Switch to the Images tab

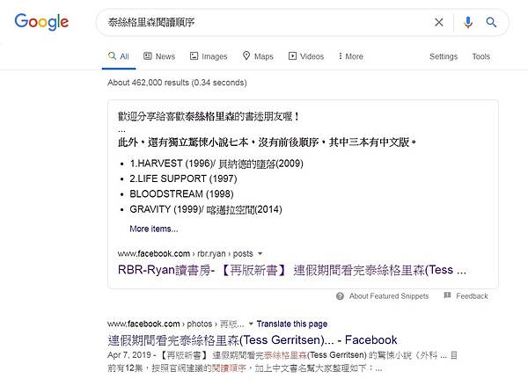point(209,56)
